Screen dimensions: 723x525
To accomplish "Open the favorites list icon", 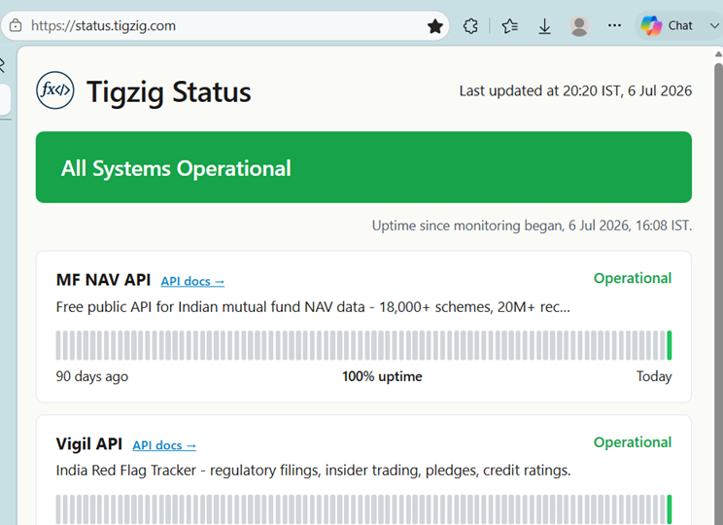I will point(509,26).
